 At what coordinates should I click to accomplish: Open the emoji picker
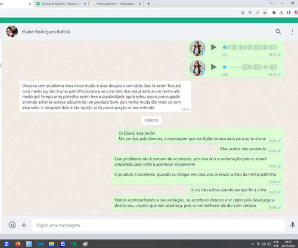(12, 225)
